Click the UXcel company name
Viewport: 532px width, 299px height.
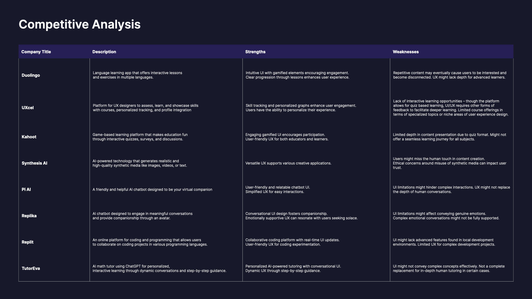click(x=28, y=108)
